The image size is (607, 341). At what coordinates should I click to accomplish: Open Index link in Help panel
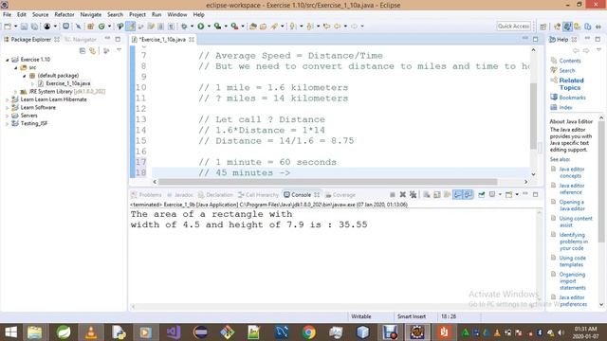point(565,107)
